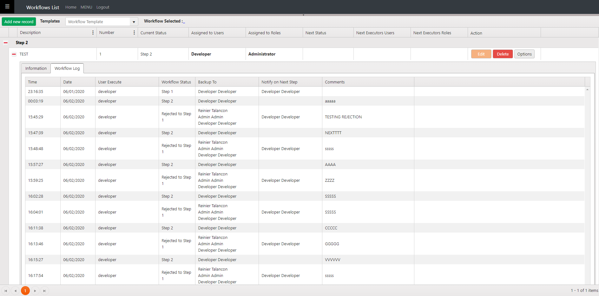Click the Workflow Template combo box field
This screenshot has height=296, width=599.
98,22
